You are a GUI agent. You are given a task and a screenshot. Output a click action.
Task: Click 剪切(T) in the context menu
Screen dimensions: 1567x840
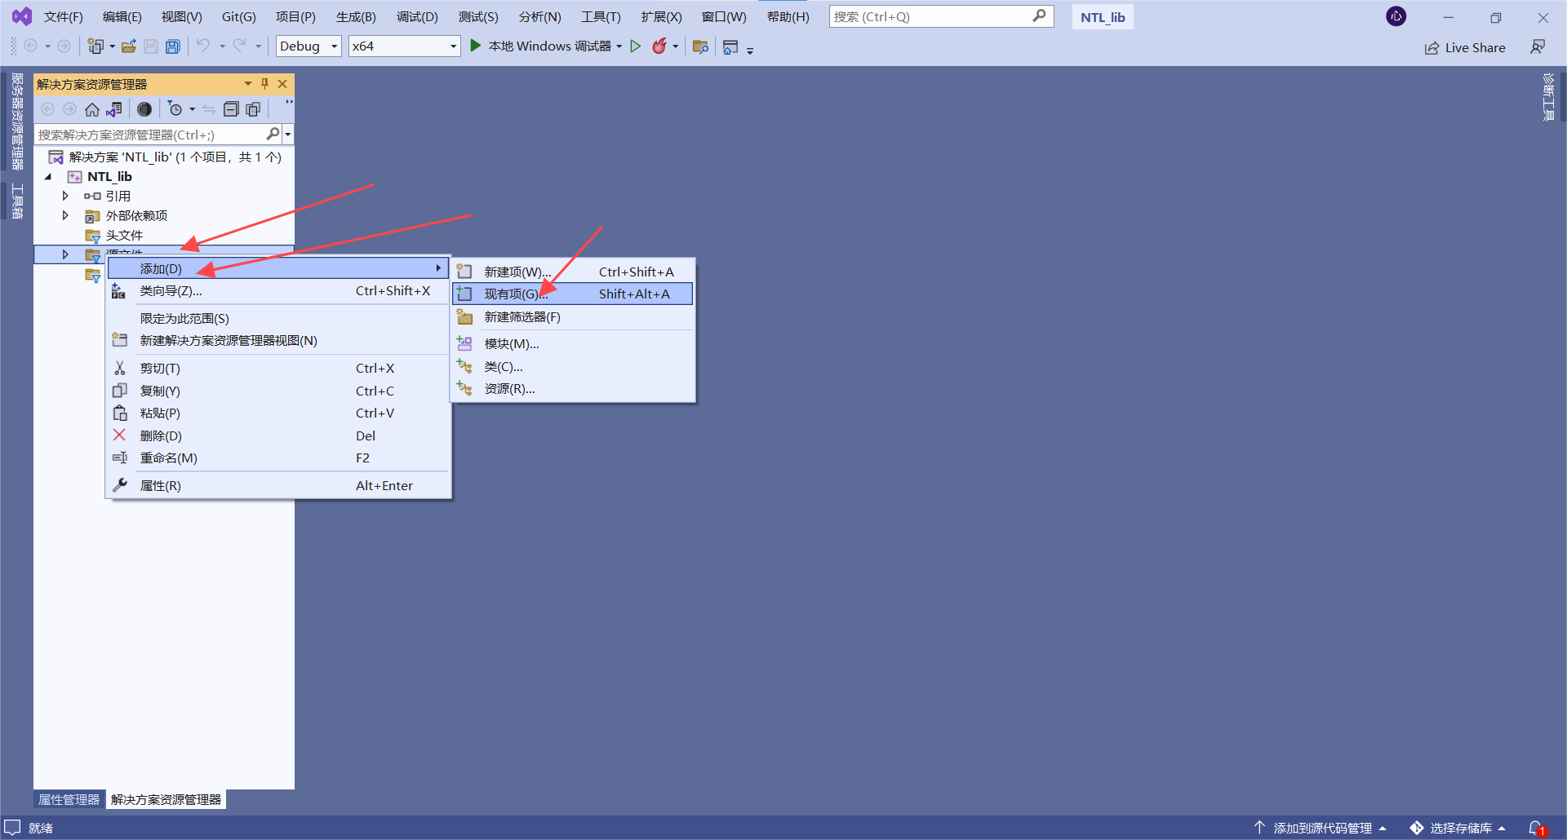[x=278, y=369]
